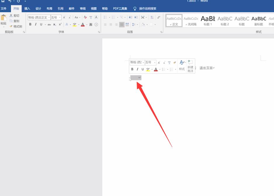Click the highlighted selected paragraph in document
Image resolution: width=274 pixels, height=196 pixels.
[x=136, y=78]
